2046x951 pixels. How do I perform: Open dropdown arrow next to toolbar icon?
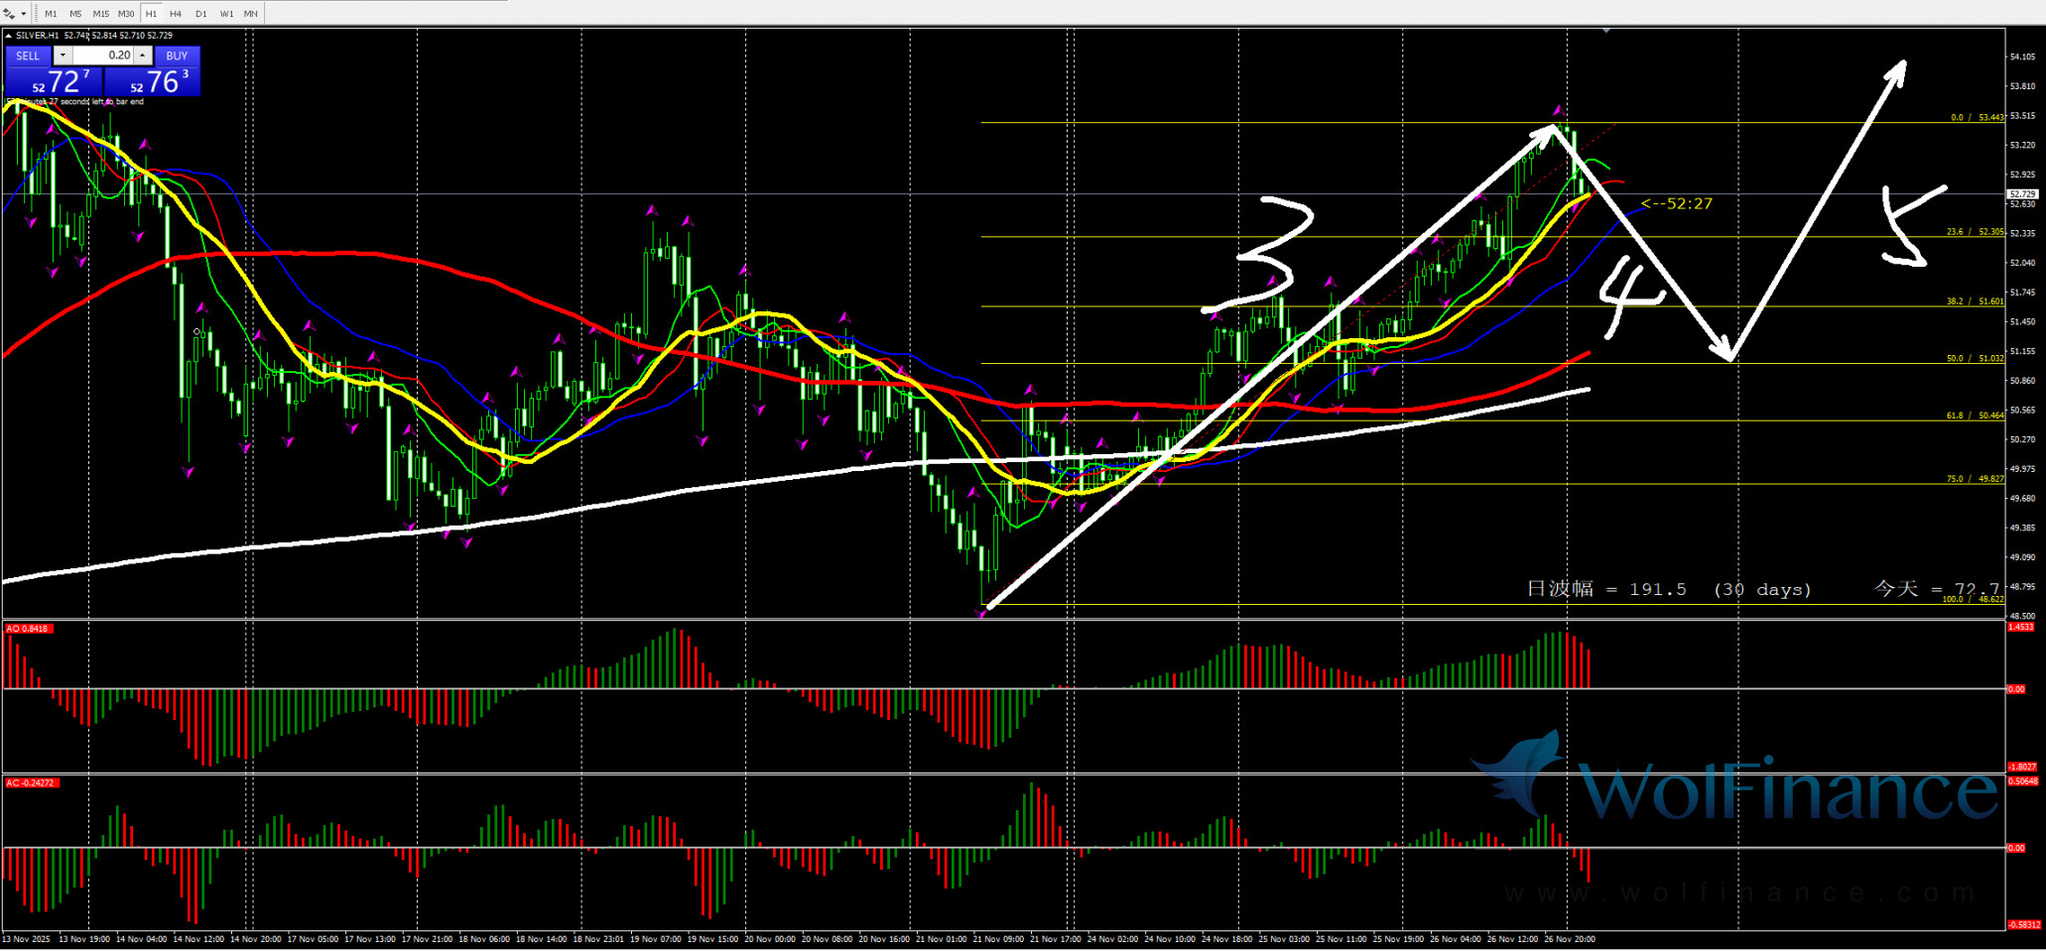click(23, 14)
